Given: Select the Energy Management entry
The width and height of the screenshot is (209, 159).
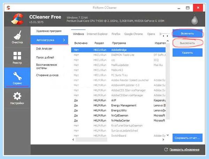Looking at the screenshot, I should [x=118, y=106].
